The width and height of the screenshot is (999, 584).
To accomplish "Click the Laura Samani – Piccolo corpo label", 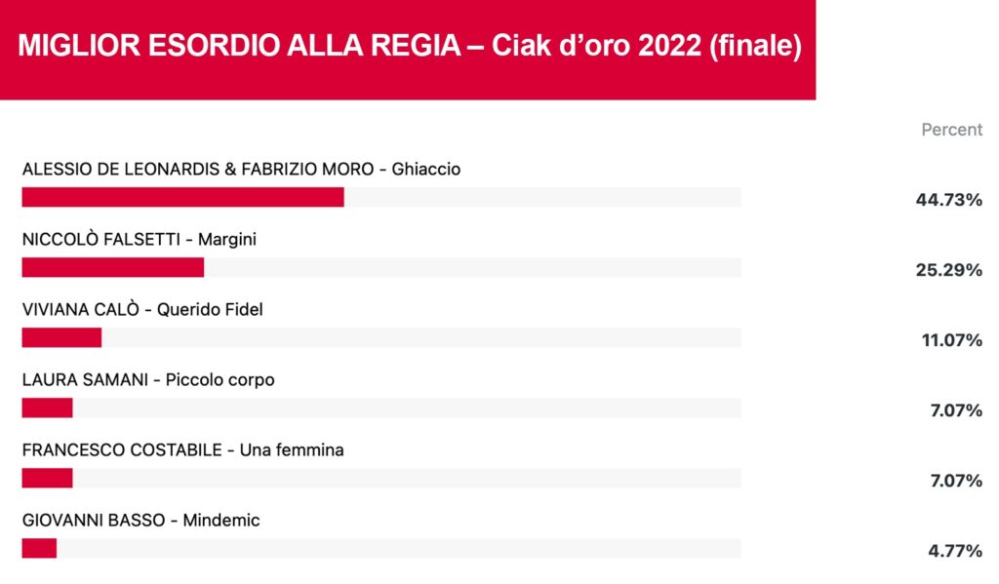I will point(148,379).
